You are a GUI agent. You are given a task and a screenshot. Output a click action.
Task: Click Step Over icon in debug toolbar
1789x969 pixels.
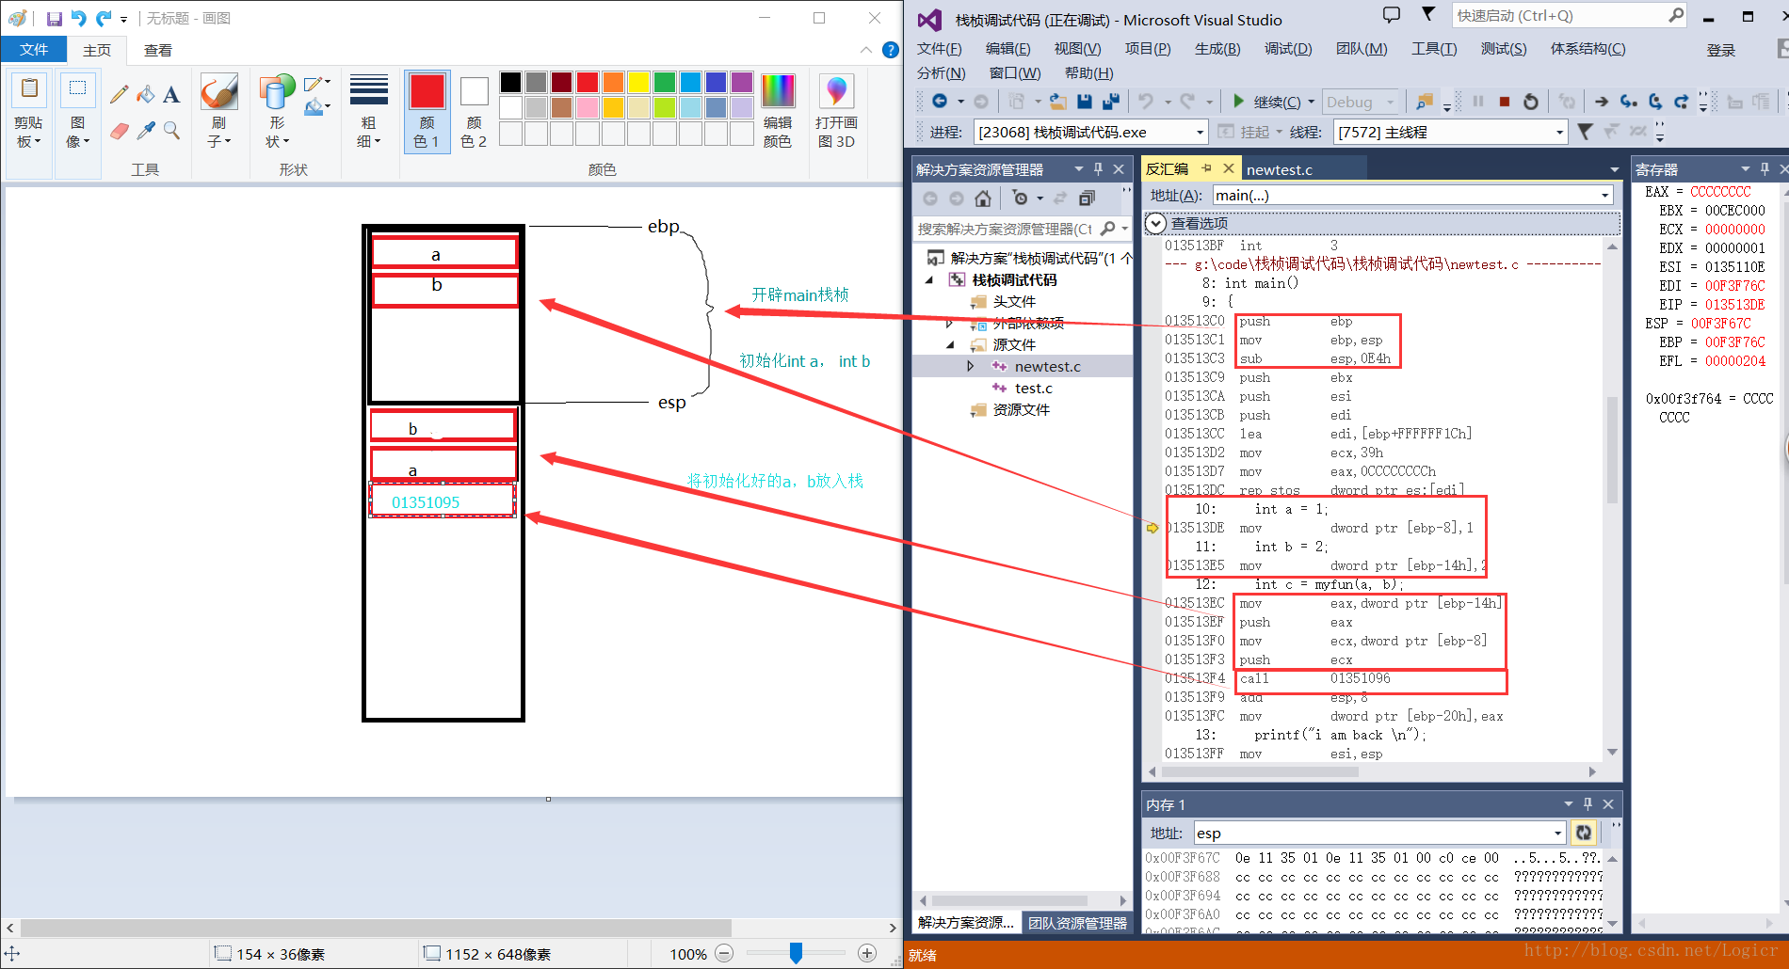1655,102
